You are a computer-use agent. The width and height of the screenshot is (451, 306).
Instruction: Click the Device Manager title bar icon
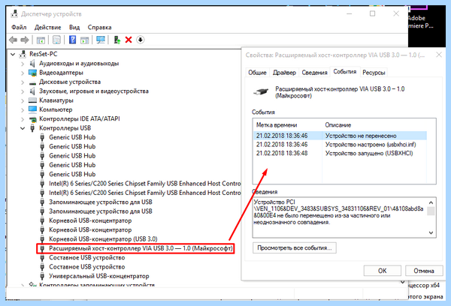pyautogui.click(x=14, y=13)
